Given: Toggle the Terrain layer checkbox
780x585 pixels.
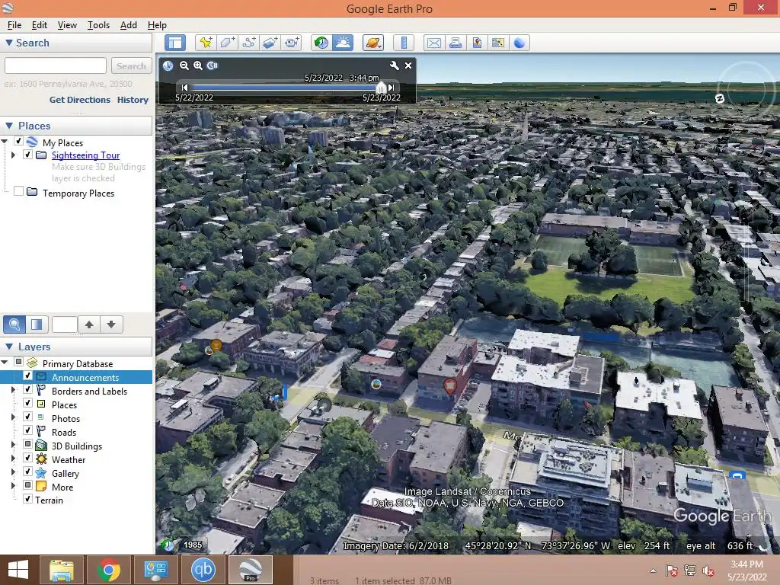Looking at the screenshot, I should coord(28,499).
